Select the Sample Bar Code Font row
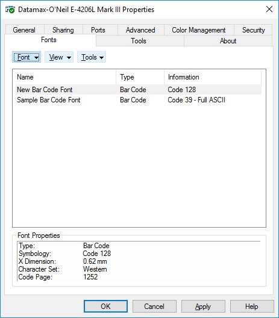The height and width of the screenshot is (318, 279). pyautogui.click(x=139, y=100)
